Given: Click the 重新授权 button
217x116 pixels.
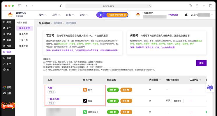Looking at the screenshot, I should click(178, 101).
